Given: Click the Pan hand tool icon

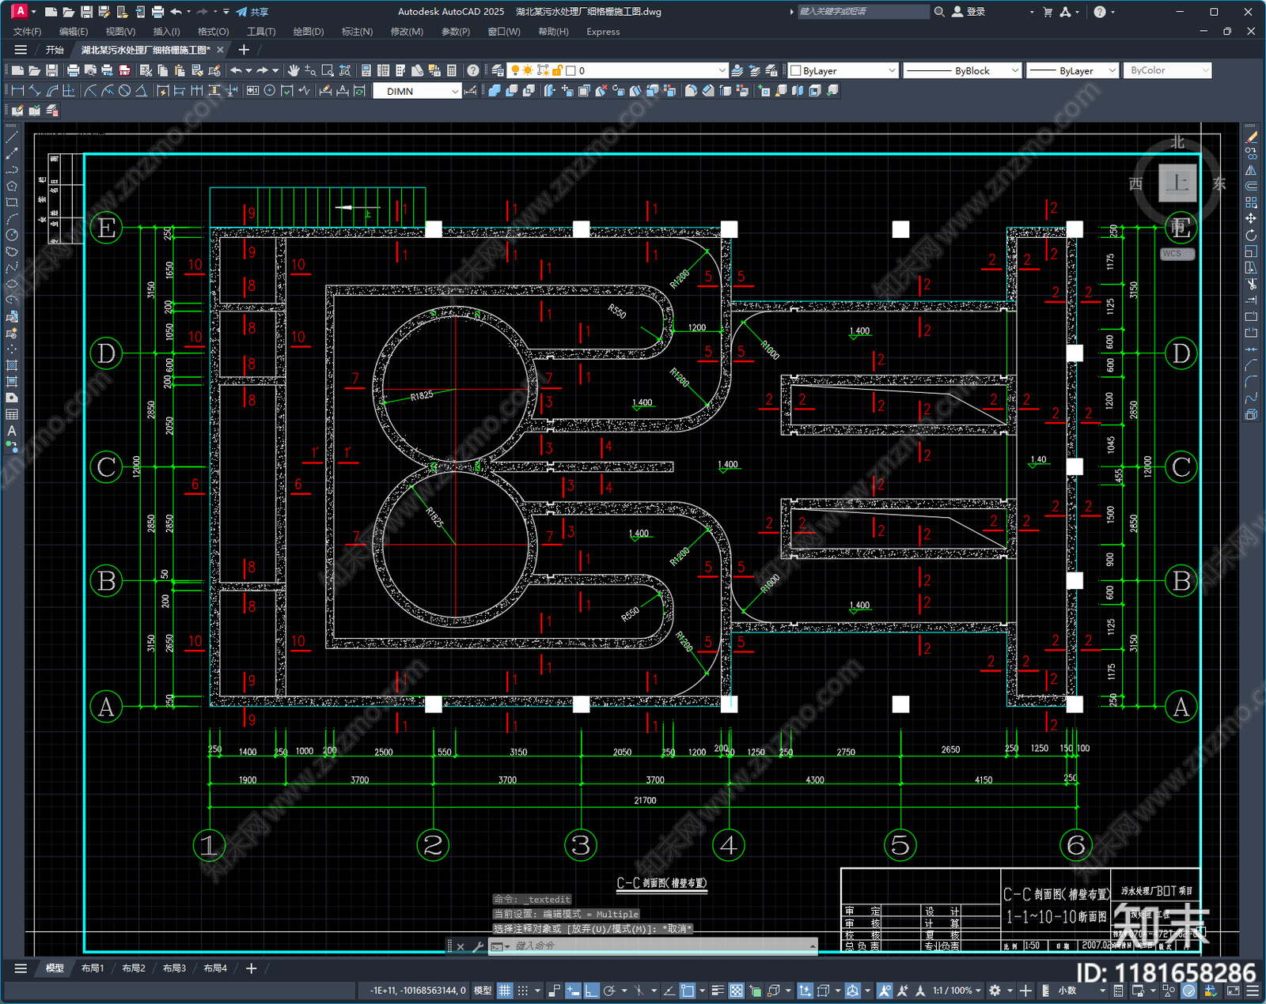Looking at the screenshot, I should (x=294, y=70).
